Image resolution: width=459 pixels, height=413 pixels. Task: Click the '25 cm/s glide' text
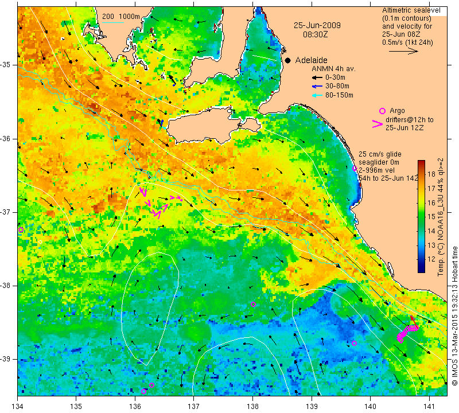point(380,154)
